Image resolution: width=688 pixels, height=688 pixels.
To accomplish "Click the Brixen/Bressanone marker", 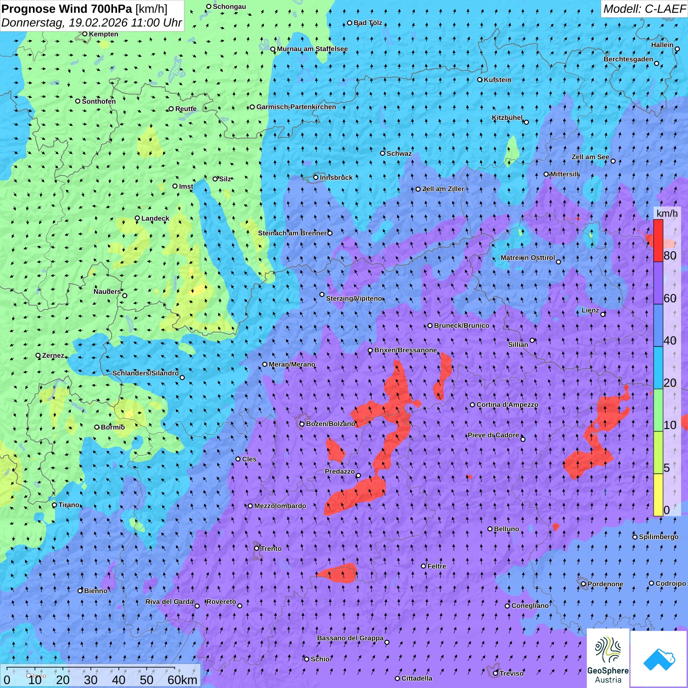I will pos(371,350).
